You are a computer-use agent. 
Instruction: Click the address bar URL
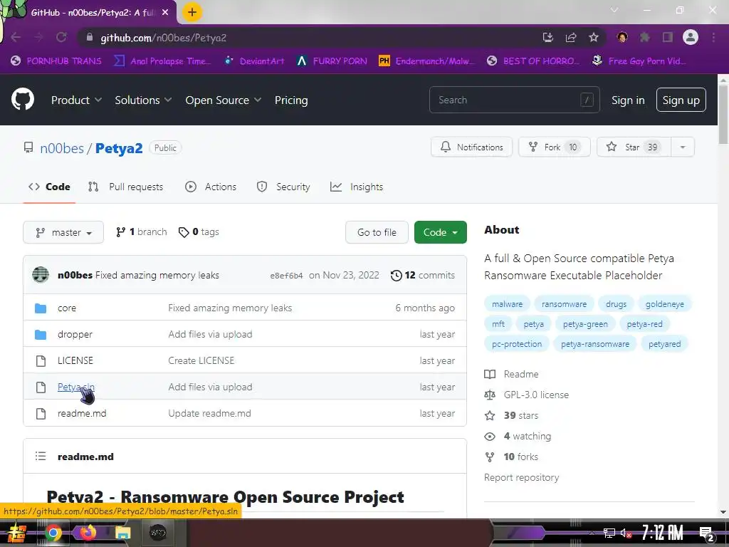(163, 38)
